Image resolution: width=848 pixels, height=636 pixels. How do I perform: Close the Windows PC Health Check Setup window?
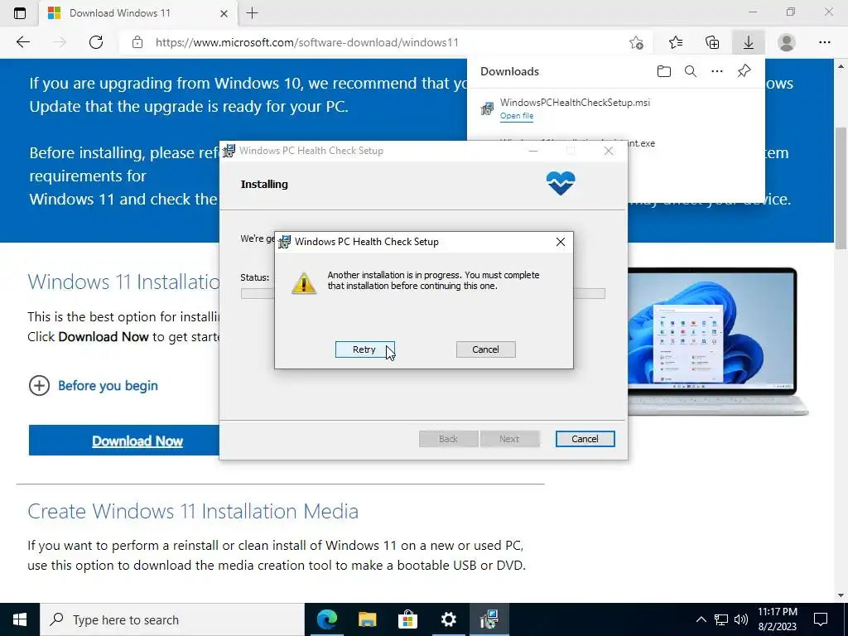tap(609, 151)
